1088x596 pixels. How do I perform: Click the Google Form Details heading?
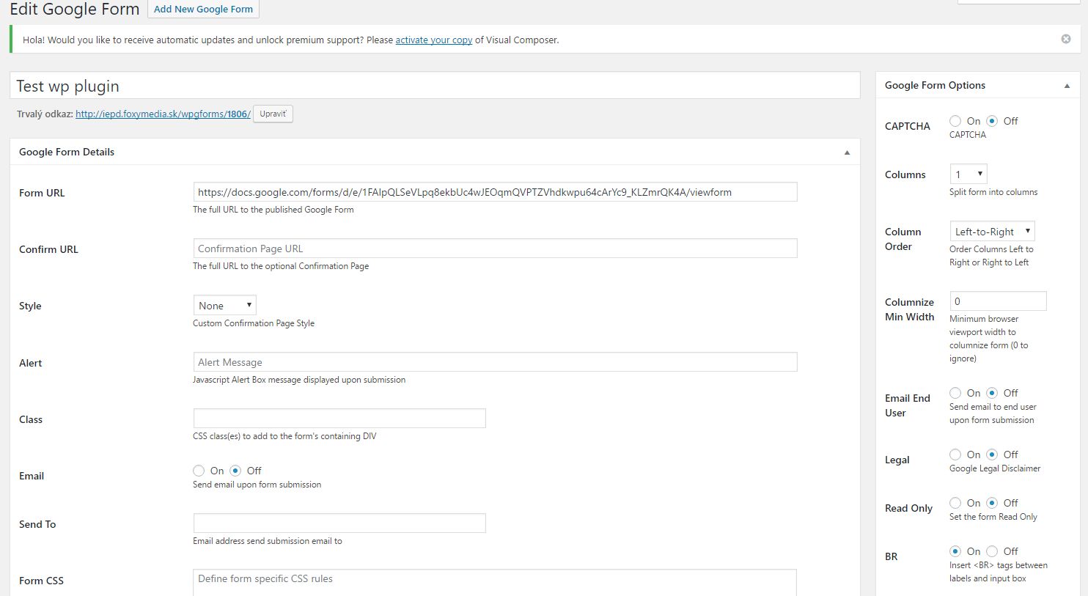67,152
